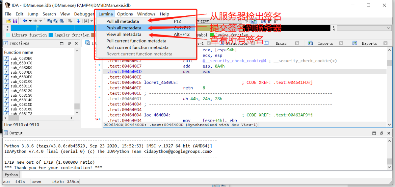The width and height of the screenshot is (395, 187).
Task: Click the Functions list vertical scrollbar thumb
Action: (x=77, y=106)
